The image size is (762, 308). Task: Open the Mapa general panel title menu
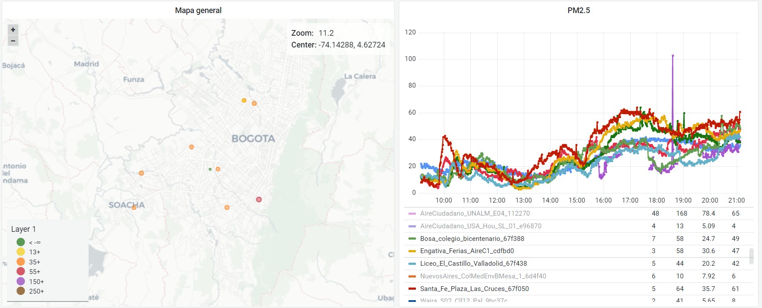pyautogui.click(x=198, y=10)
